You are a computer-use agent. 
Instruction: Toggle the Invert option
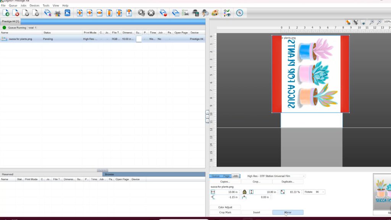pyautogui.click(x=257, y=212)
